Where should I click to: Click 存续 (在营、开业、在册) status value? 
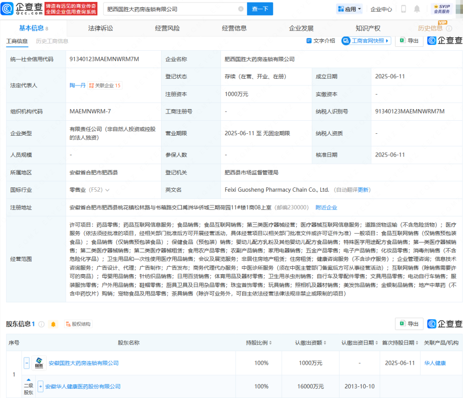click(x=256, y=77)
